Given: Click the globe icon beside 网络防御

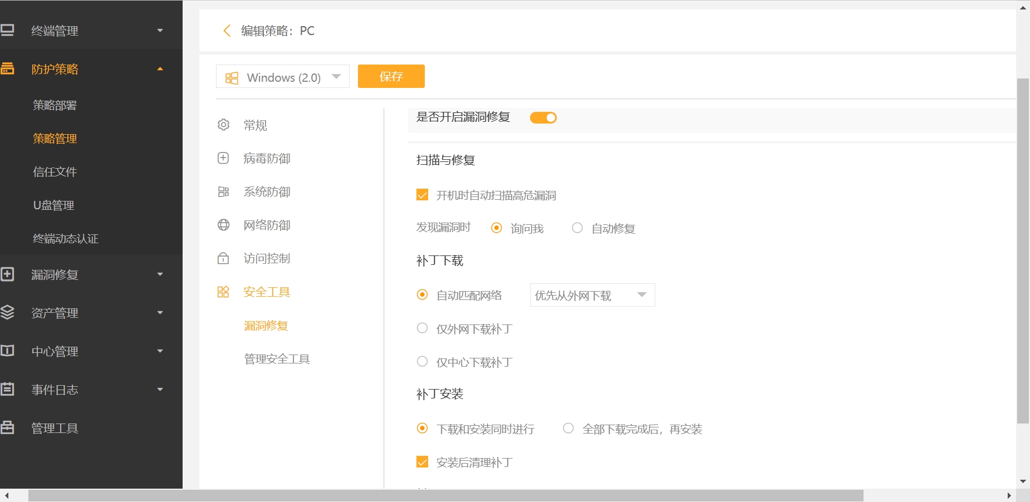Looking at the screenshot, I should coord(223,225).
